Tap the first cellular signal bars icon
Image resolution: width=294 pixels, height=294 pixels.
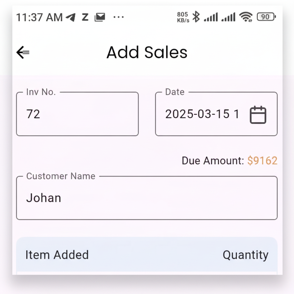pos(211,17)
